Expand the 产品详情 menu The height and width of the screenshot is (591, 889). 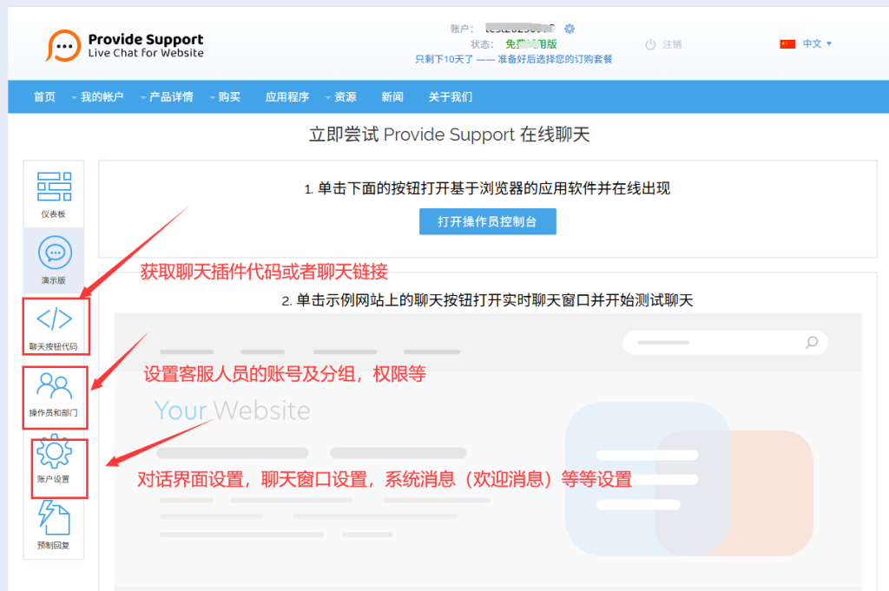[x=170, y=97]
